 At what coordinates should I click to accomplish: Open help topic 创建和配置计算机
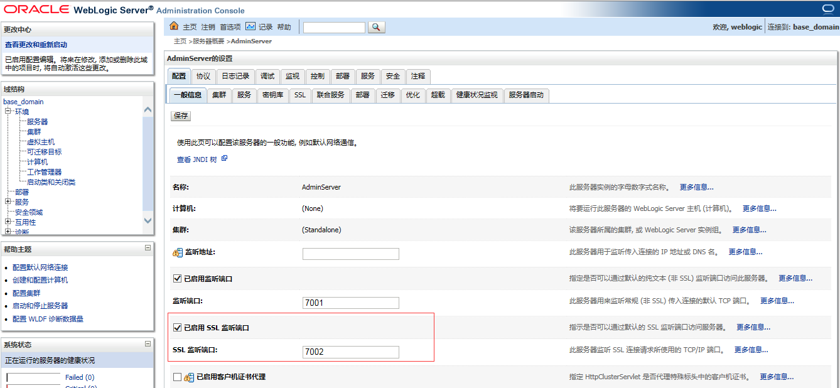click(x=40, y=280)
